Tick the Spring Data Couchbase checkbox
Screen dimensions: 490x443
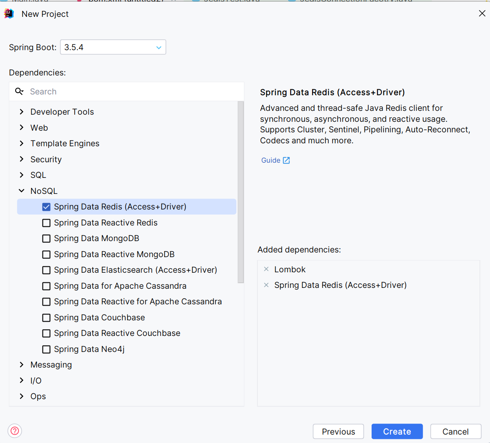pos(46,318)
